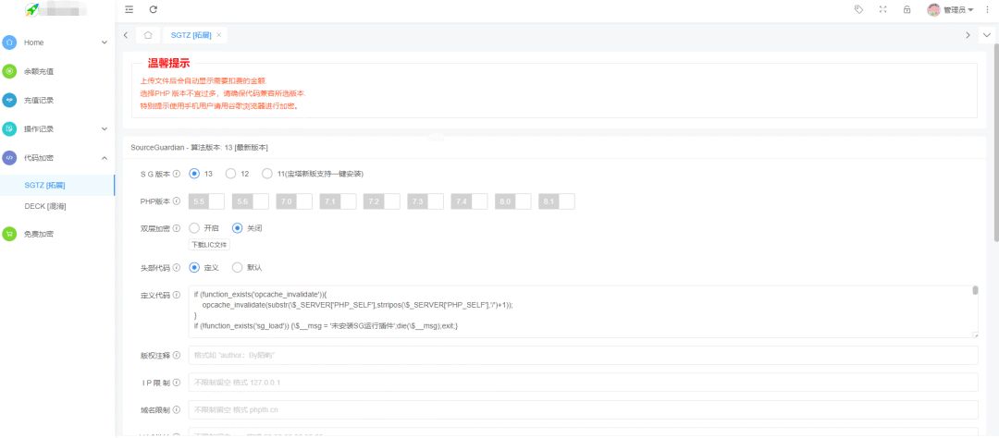The height and width of the screenshot is (438, 999).
Task: Open the DECK [混淆] sidebar item
Action: pos(57,206)
